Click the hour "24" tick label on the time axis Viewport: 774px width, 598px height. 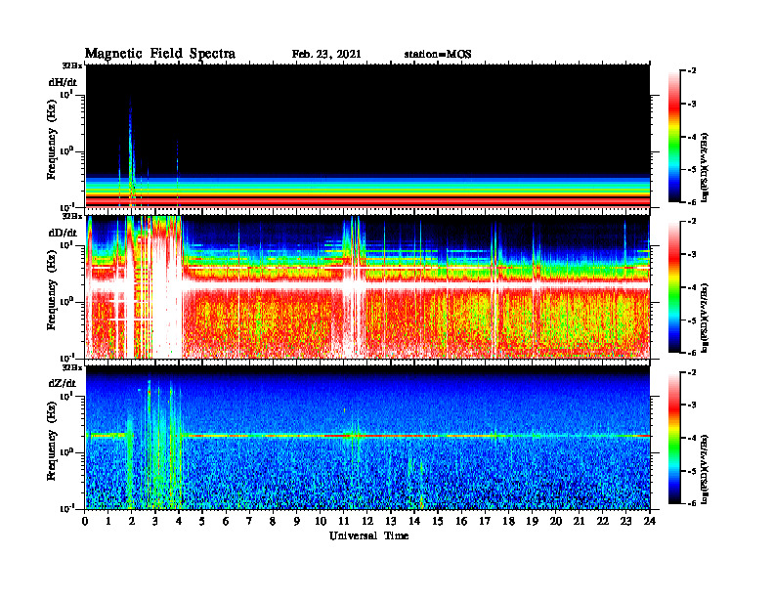click(650, 521)
